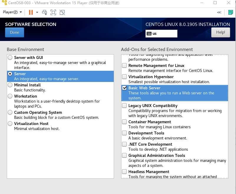Viewport: 236px width, 194px height.
Task: Click the VMware Player title bar icon
Action: coord(4,3)
